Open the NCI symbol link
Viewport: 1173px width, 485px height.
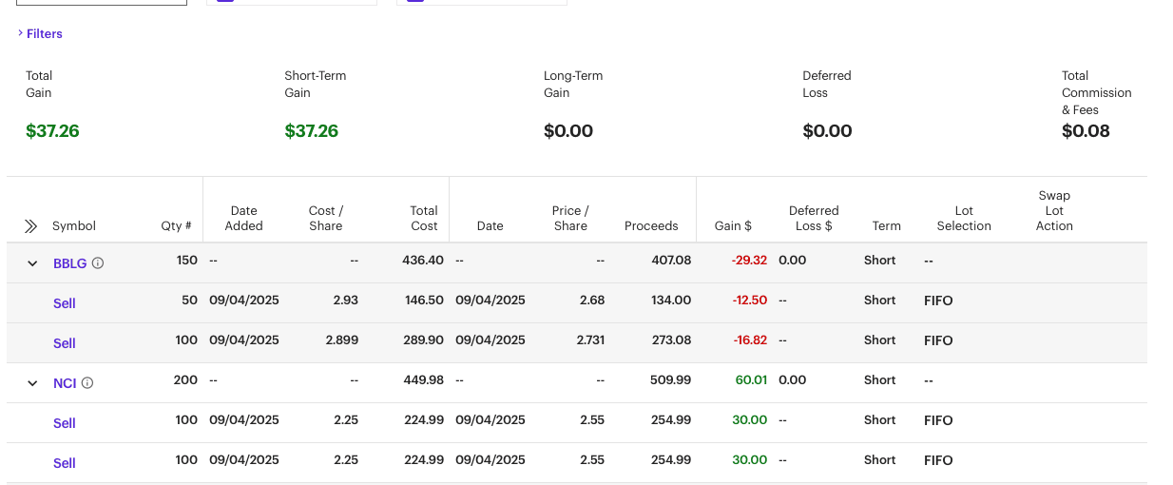(x=65, y=383)
